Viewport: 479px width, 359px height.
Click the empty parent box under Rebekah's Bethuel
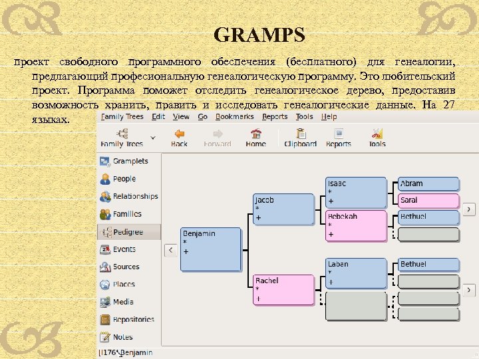(x=428, y=235)
